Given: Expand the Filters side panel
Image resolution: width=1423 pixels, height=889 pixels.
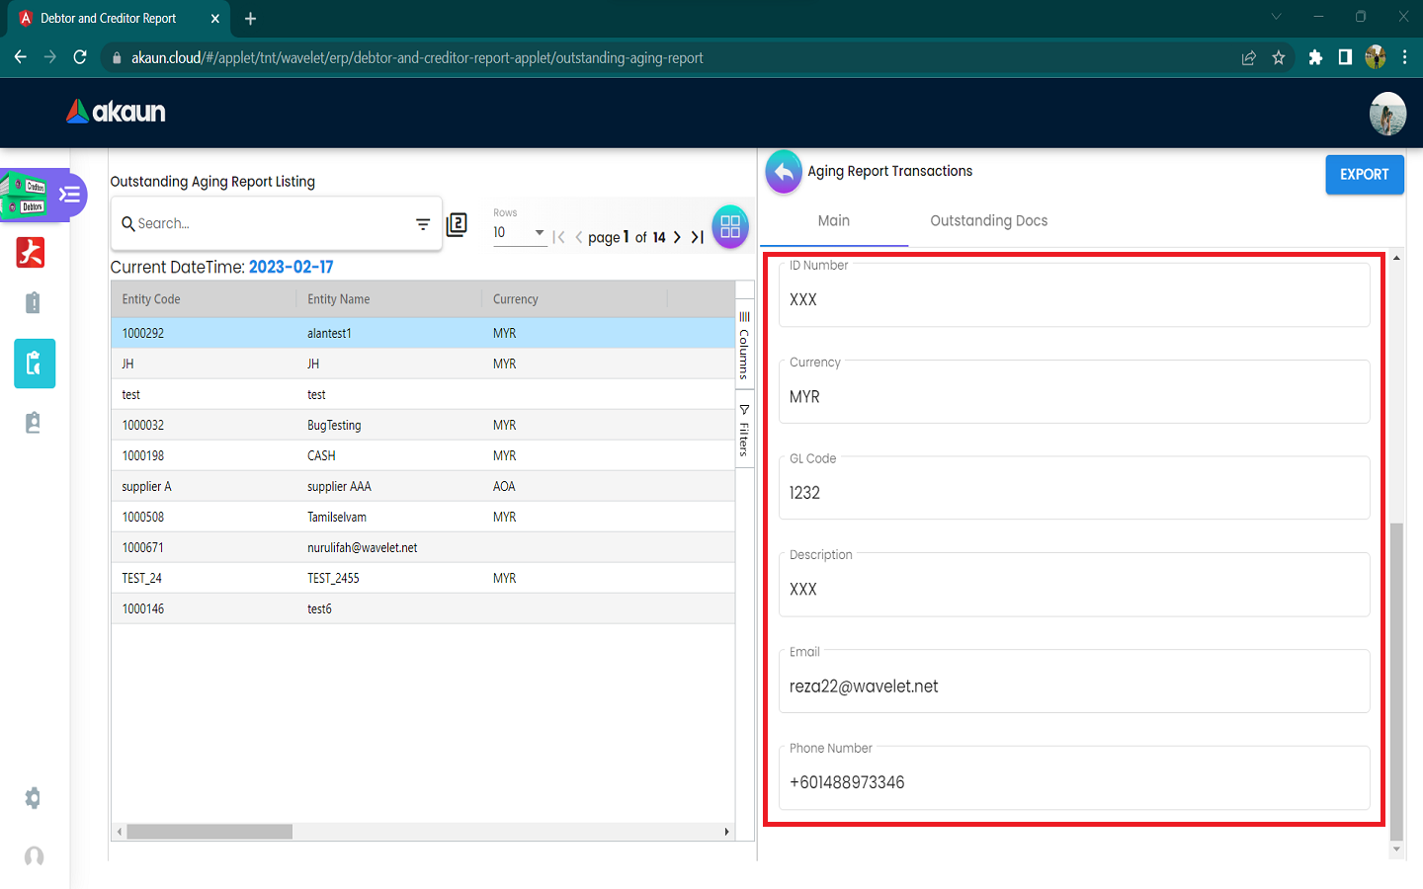Looking at the screenshot, I should click(744, 431).
